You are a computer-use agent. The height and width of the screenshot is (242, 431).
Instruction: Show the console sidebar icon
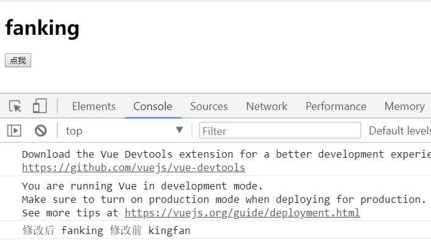14,131
